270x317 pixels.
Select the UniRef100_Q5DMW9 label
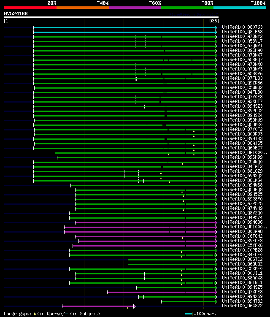242,120
